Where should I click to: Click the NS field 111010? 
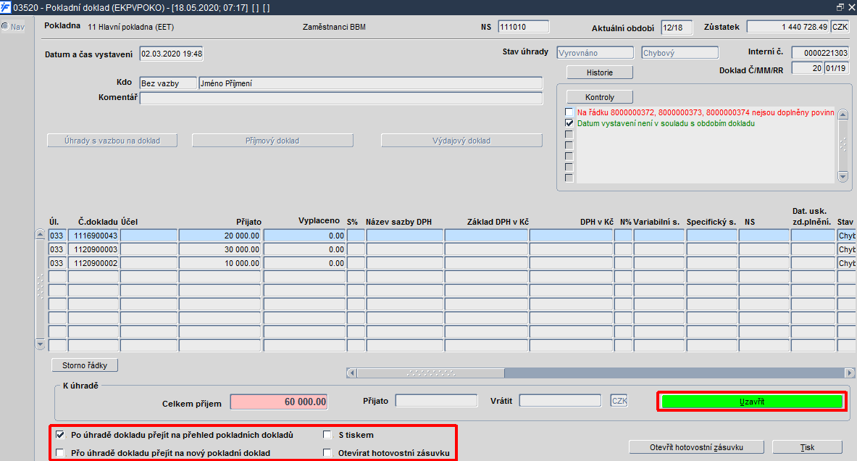coord(523,27)
